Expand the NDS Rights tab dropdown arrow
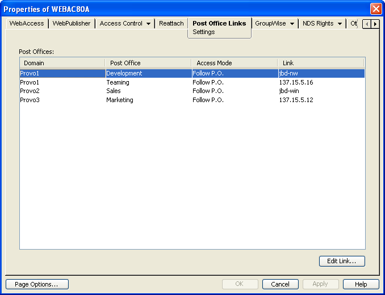The height and width of the screenshot is (295, 385). [x=340, y=24]
